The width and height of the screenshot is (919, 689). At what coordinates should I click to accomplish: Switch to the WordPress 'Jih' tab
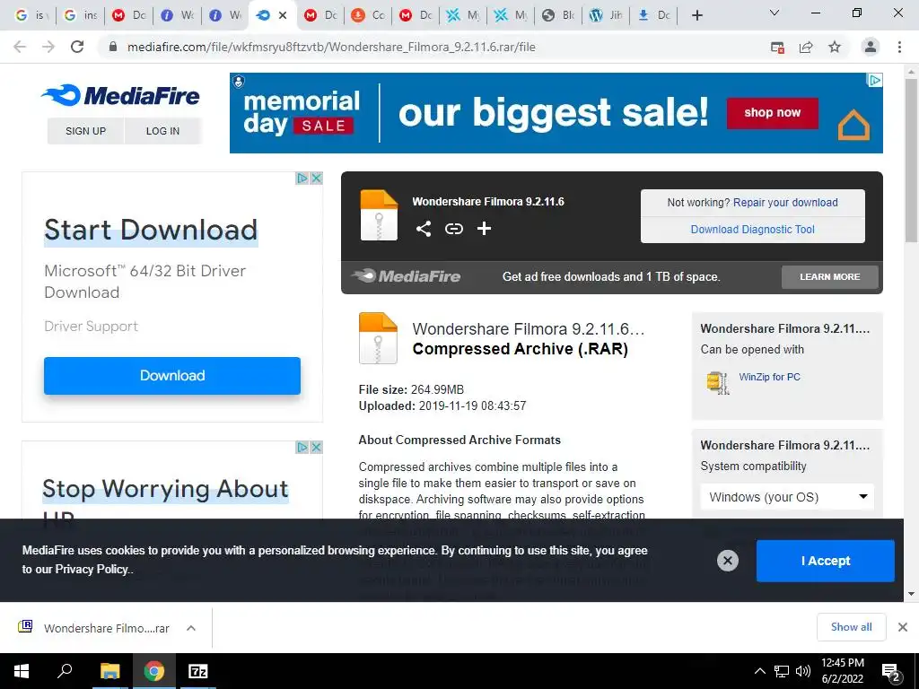pos(606,15)
